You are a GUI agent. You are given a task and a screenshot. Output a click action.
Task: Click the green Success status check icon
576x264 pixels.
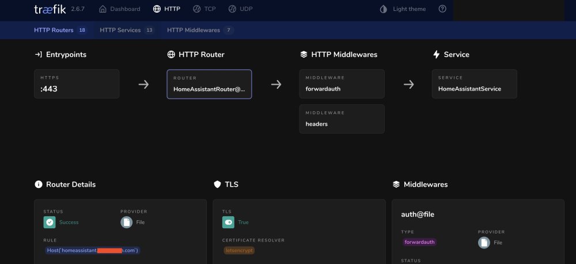click(50, 222)
